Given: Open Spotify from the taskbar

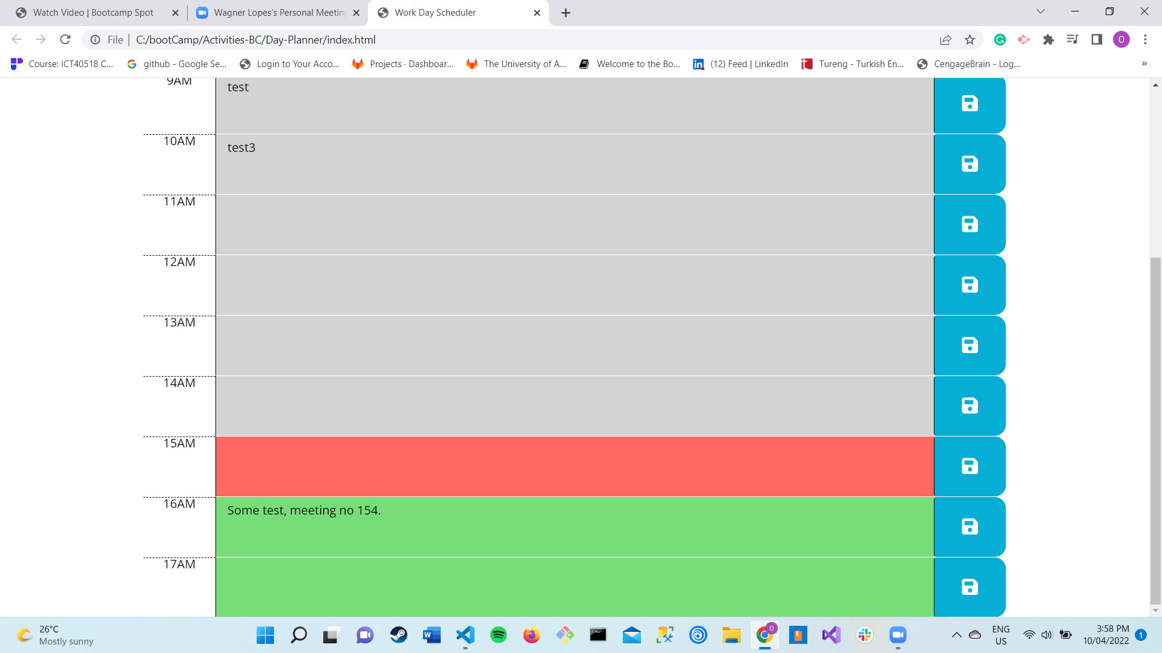Looking at the screenshot, I should 498,635.
